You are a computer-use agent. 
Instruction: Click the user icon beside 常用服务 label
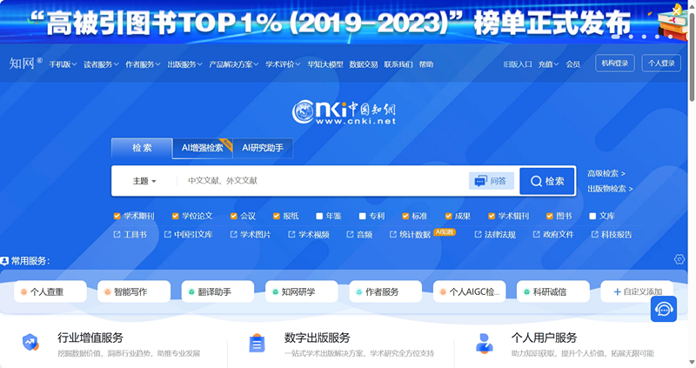4,261
